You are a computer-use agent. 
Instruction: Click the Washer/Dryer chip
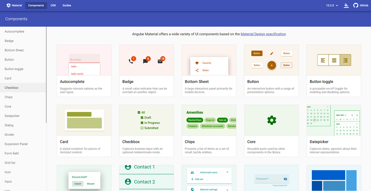click(x=195, y=120)
